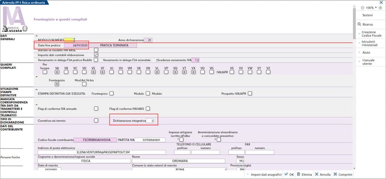Collapse Situazione stampe definitive chevron
The width and height of the screenshot is (386, 179).
tap(37, 90)
